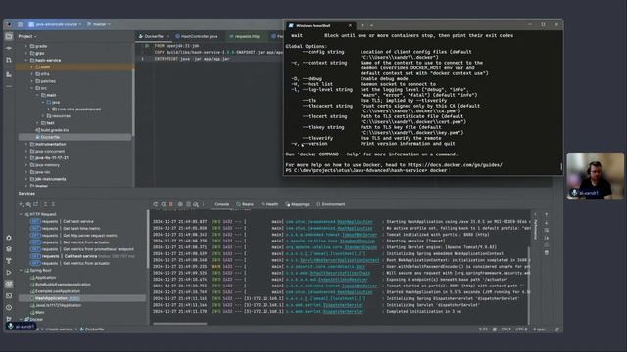Open the Build hammer tool icon

tap(9, 261)
